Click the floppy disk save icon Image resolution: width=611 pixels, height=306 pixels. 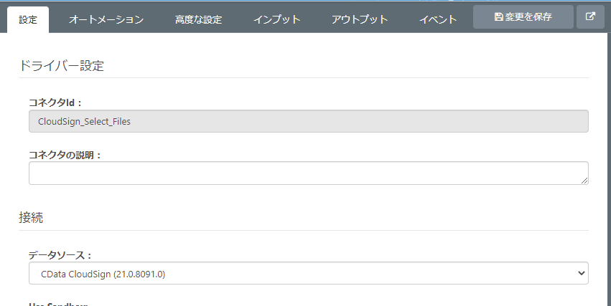pyautogui.click(x=498, y=17)
